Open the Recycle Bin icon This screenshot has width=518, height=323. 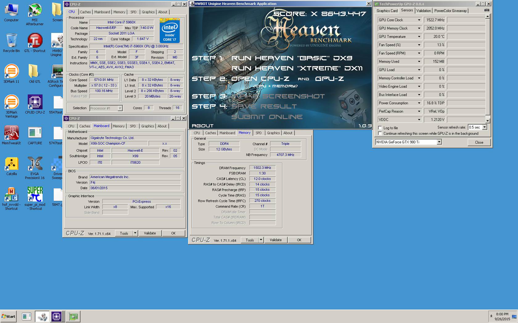pos(11,43)
